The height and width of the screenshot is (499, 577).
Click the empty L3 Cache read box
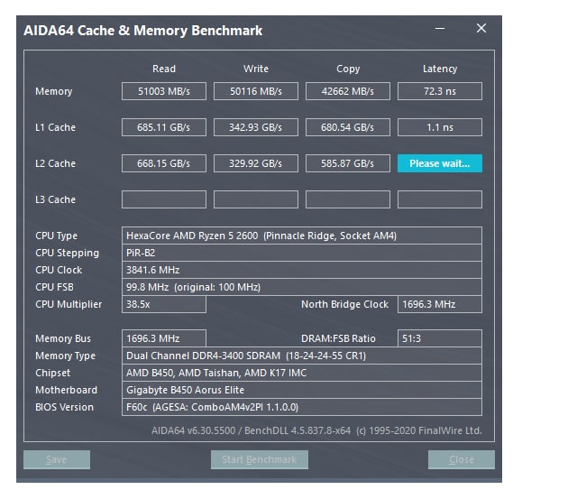(x=164, y=199)
